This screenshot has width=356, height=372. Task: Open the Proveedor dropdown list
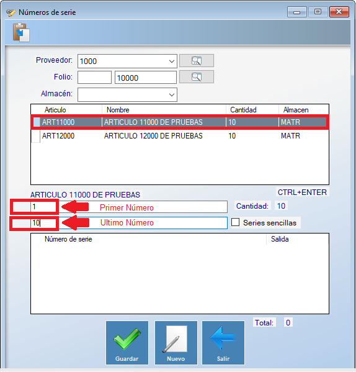pyautogui.click(x=172, y=61)
